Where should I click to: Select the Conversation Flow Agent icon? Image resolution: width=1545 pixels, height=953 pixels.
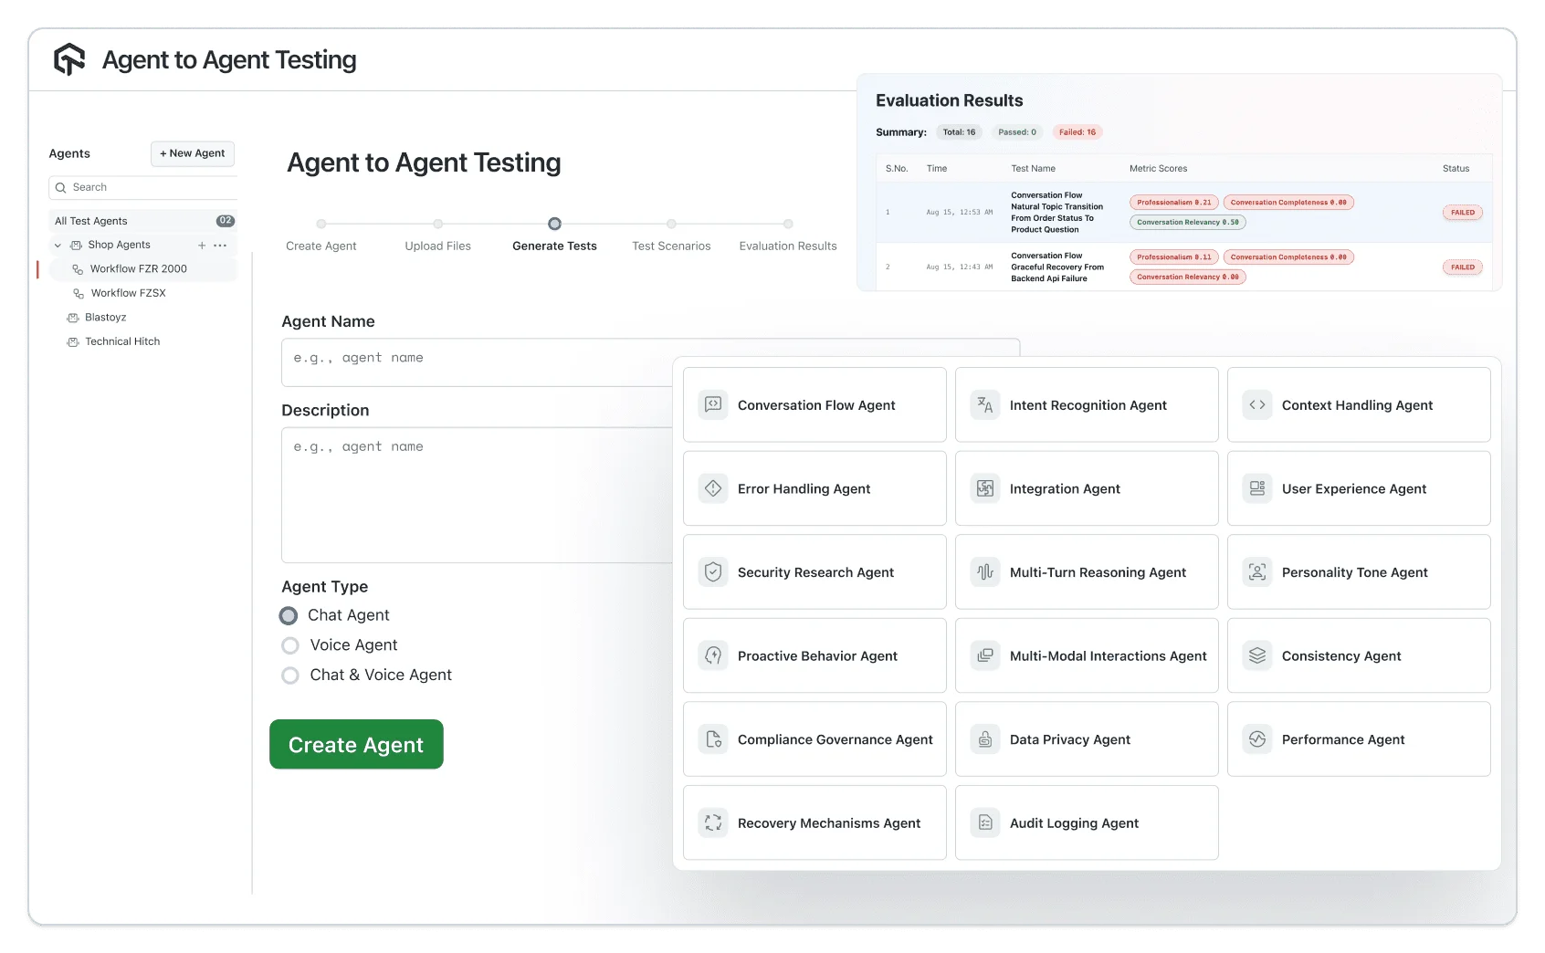pos(713,404)
